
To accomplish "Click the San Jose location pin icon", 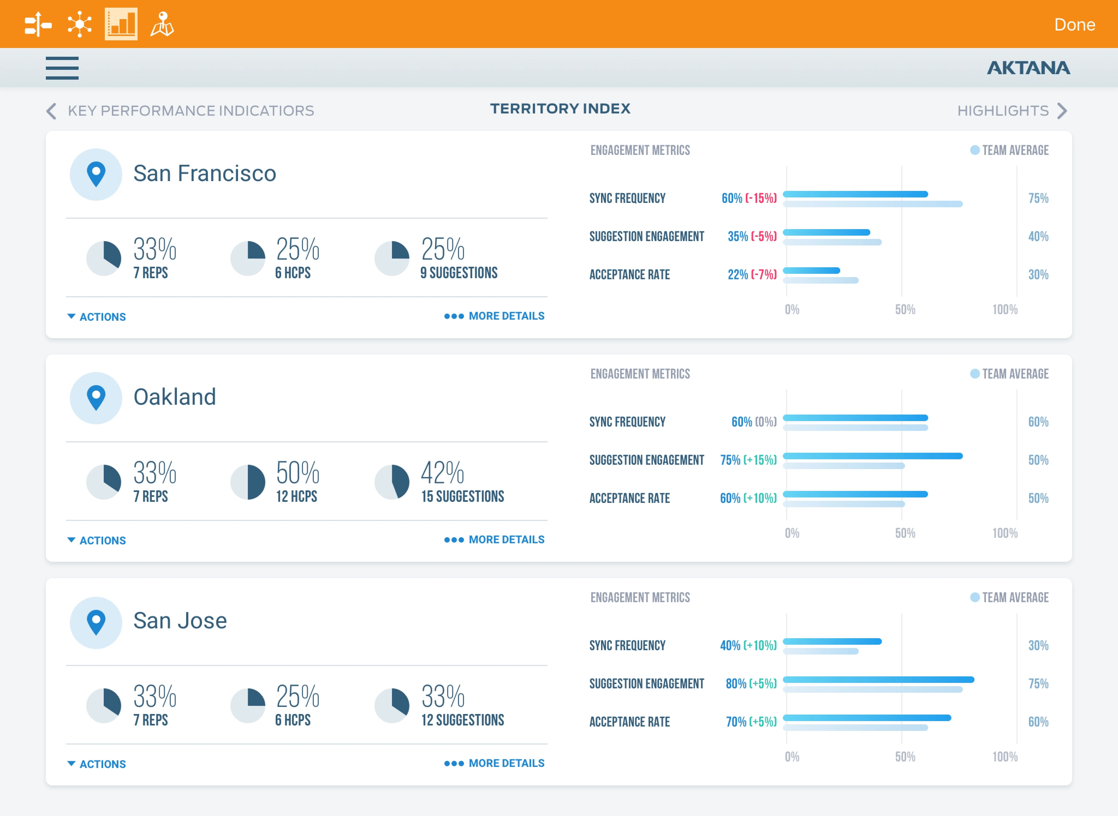I will tap(96, 622).
